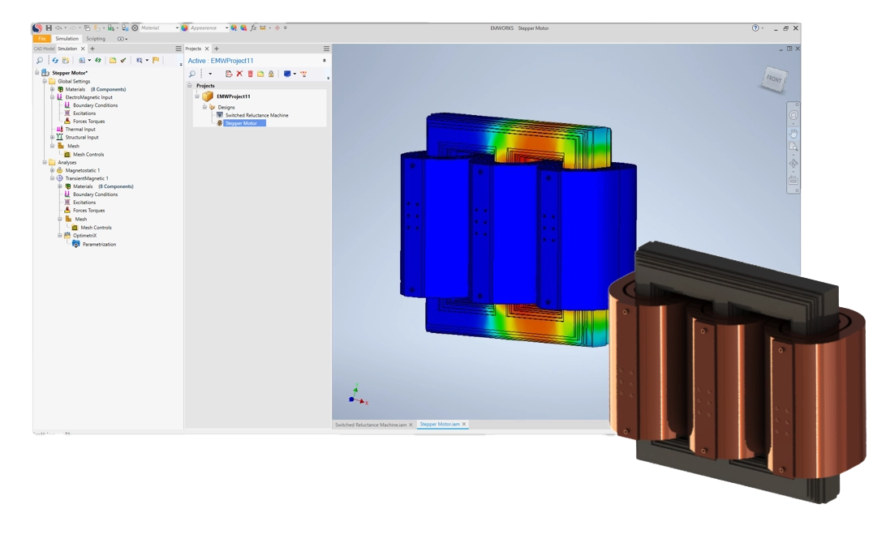Open the Appearance dropdown list
The width and height of the screenshot is (890, 534).
click(226, 28)
